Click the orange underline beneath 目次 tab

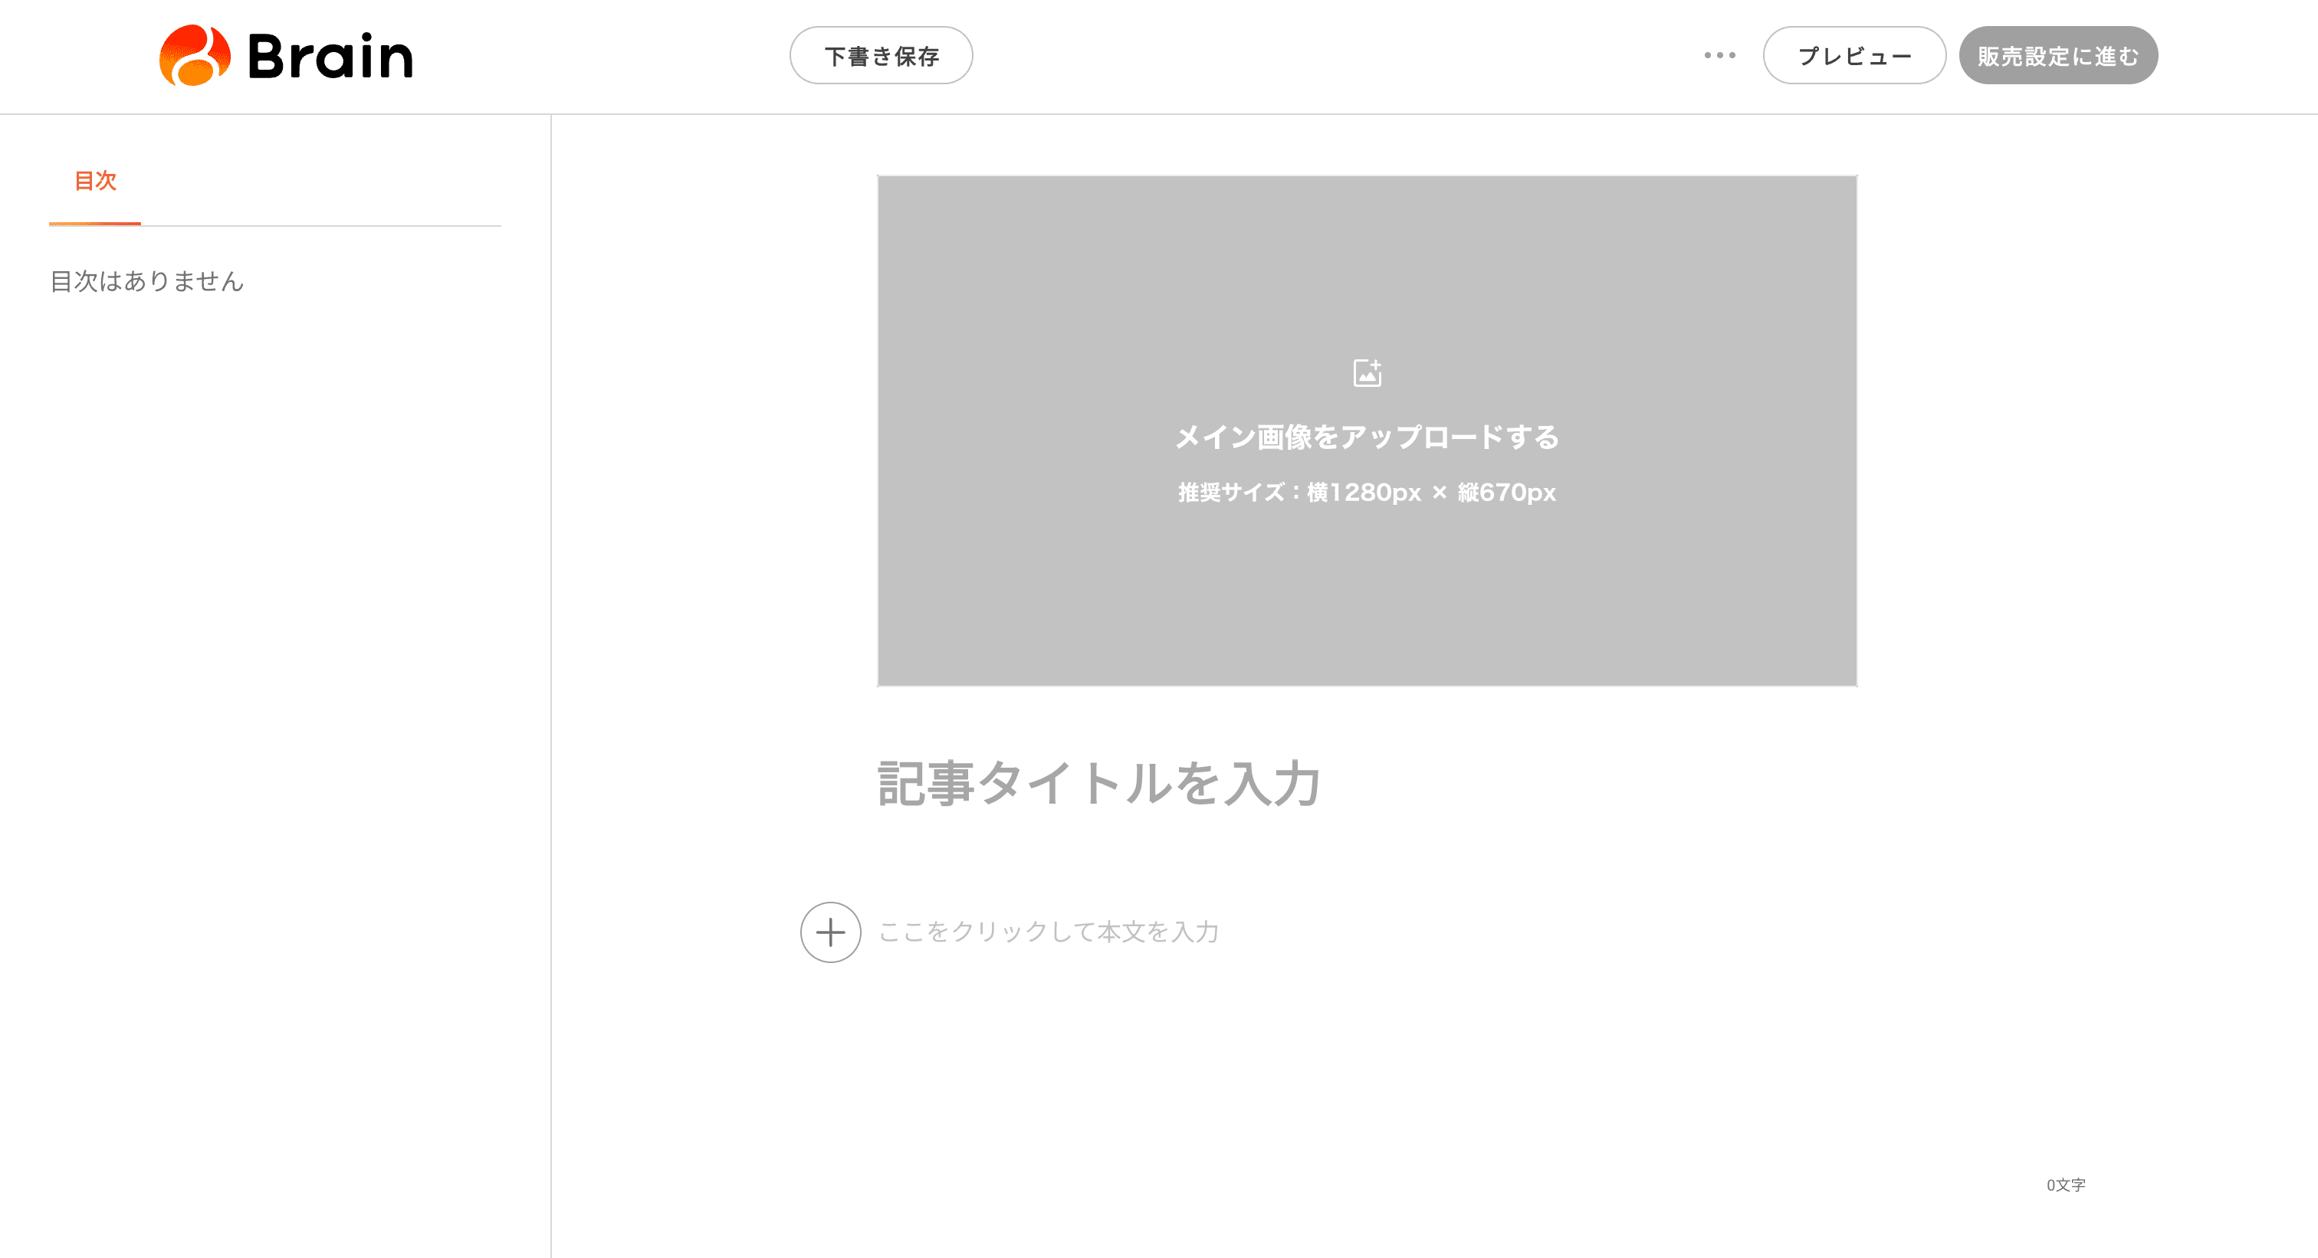tap(94, 223)
